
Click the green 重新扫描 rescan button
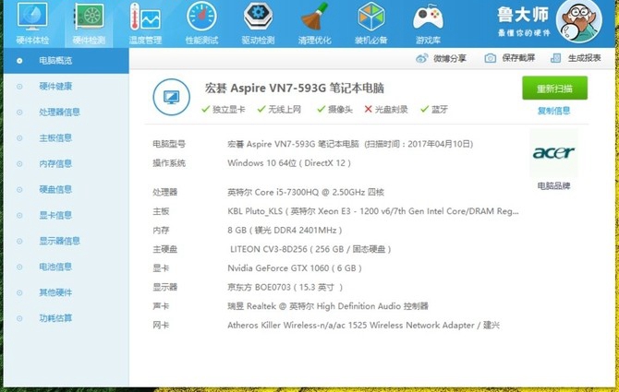[x=554, y=89]
